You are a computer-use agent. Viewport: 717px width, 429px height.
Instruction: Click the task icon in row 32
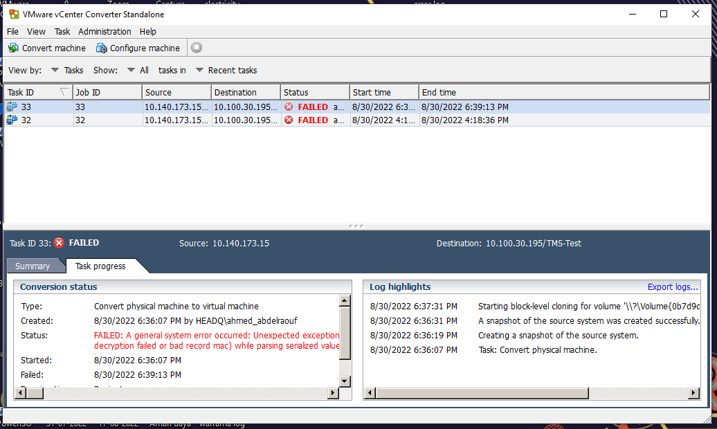pos(12,120)
